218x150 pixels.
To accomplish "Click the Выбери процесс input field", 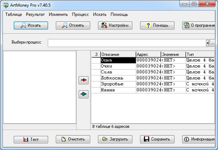I will pos(126,43).
